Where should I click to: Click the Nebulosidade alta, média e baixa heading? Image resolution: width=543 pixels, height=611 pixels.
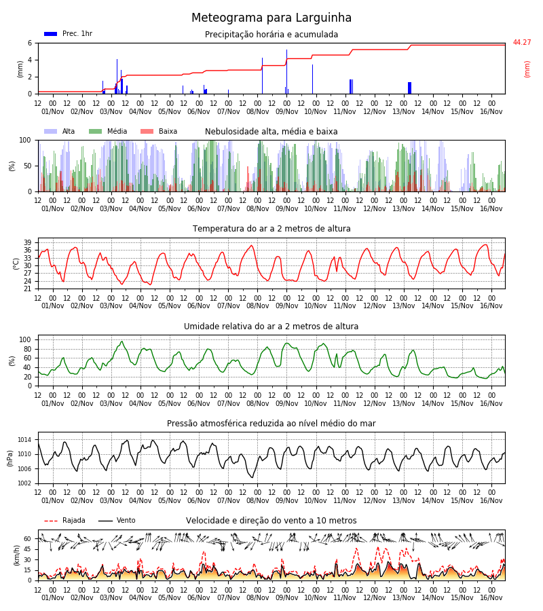(271, 131)
